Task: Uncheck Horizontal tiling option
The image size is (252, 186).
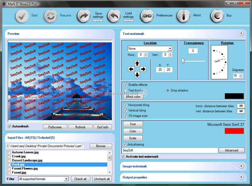Action: pyautogui.click(x=126, y=105)
